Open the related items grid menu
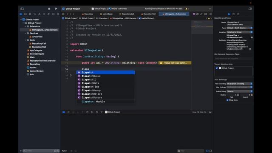 coord(63,14)
